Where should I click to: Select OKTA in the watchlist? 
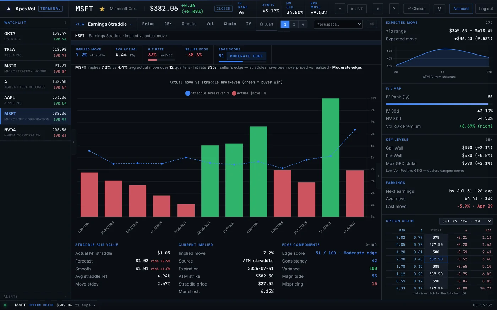coord(35,36)
